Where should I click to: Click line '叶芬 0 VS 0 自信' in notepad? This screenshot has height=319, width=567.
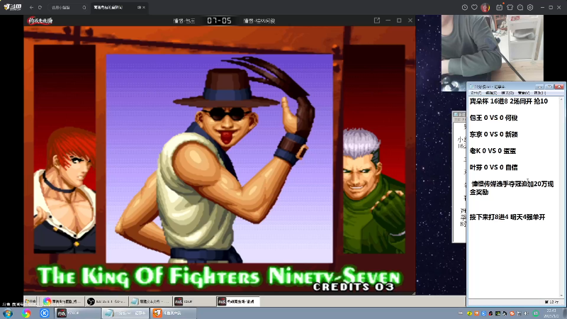[493, 167]
